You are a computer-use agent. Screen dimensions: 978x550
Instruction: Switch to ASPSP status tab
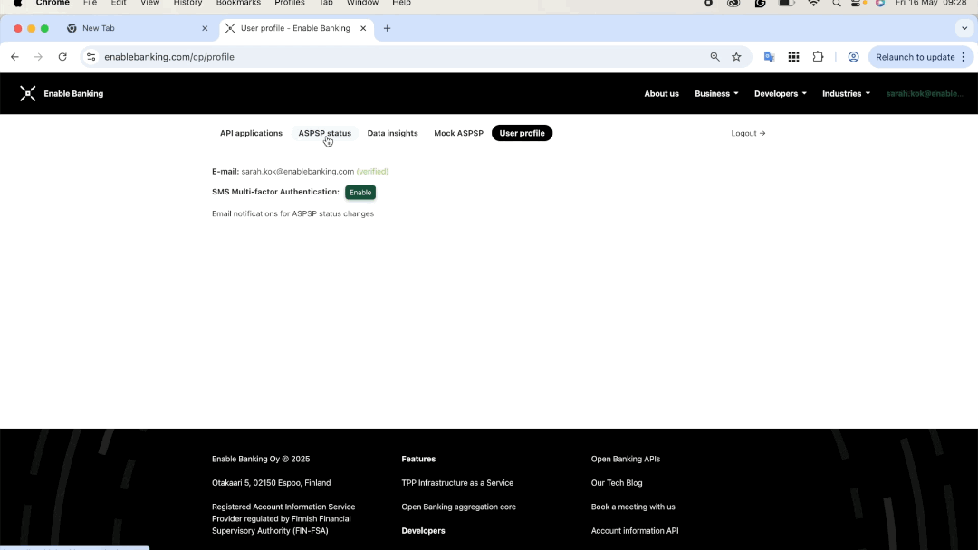(324, 133)
